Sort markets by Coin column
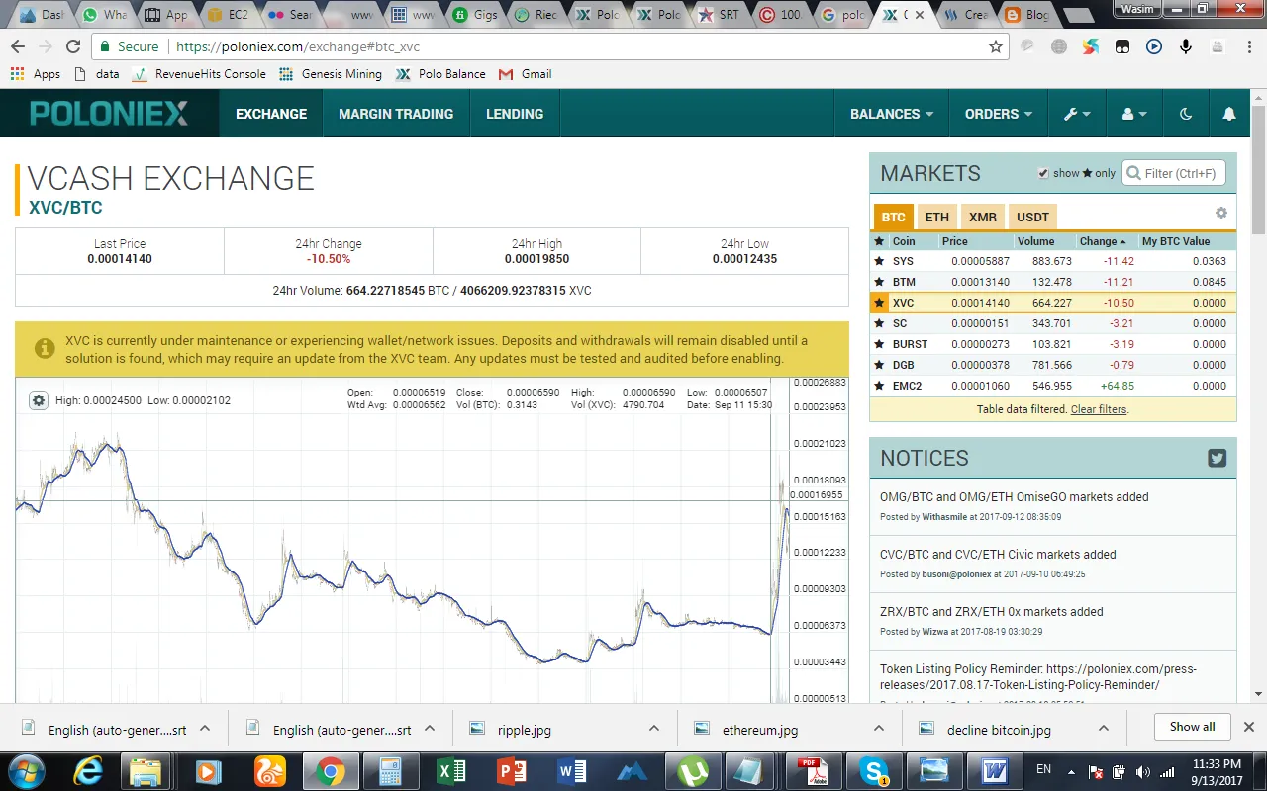 pos(904,241)
